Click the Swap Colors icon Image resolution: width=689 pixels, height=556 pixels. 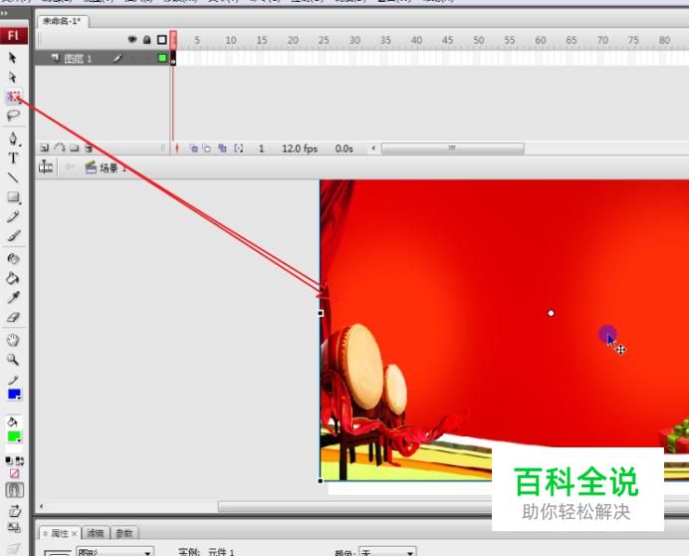point(20,461)
